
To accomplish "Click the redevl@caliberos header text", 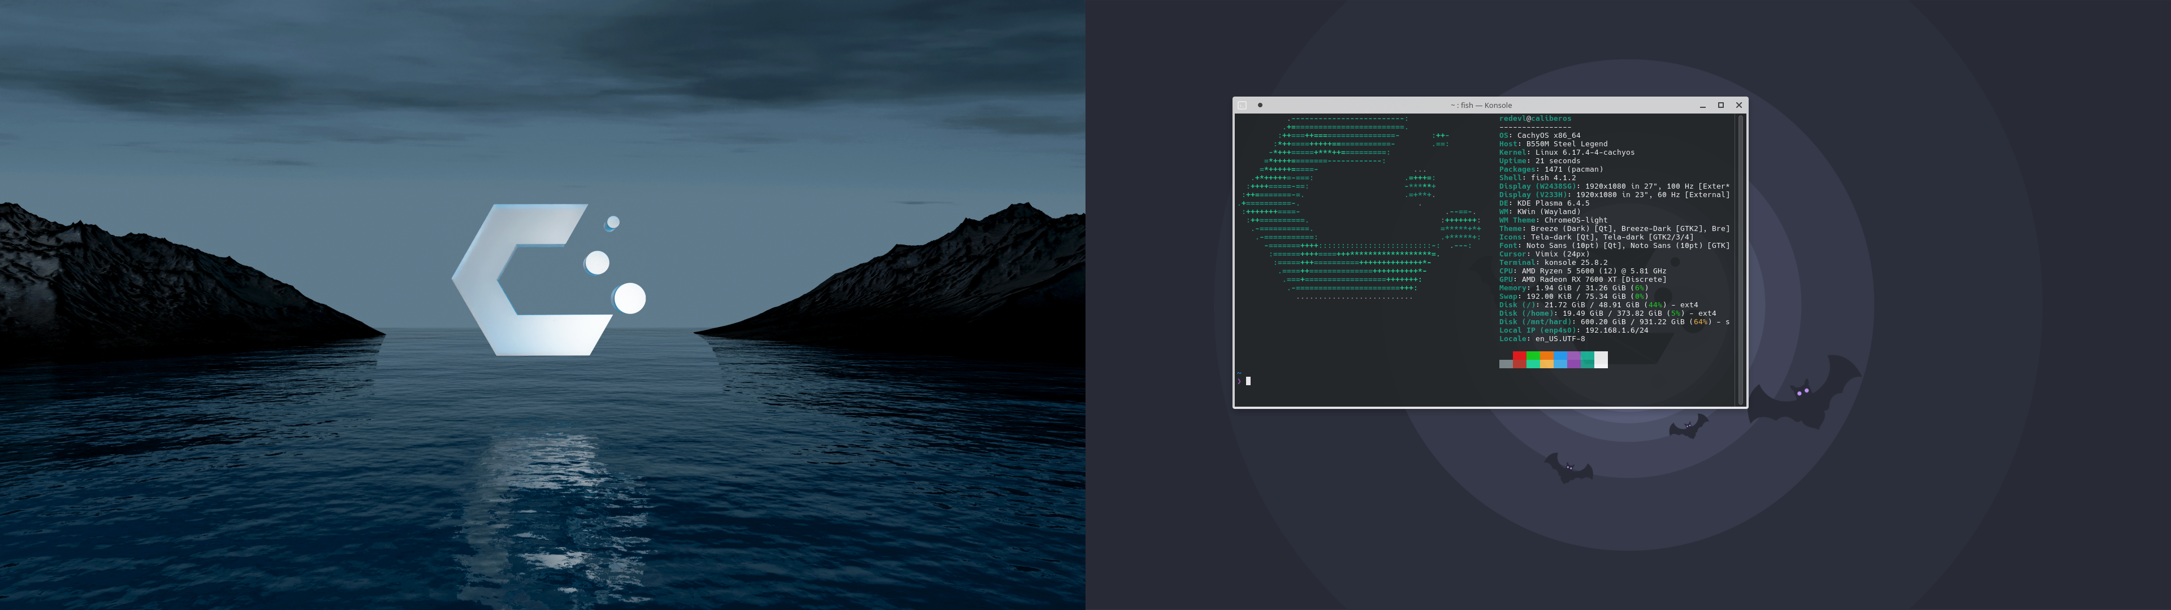I will pos(1535,119).
